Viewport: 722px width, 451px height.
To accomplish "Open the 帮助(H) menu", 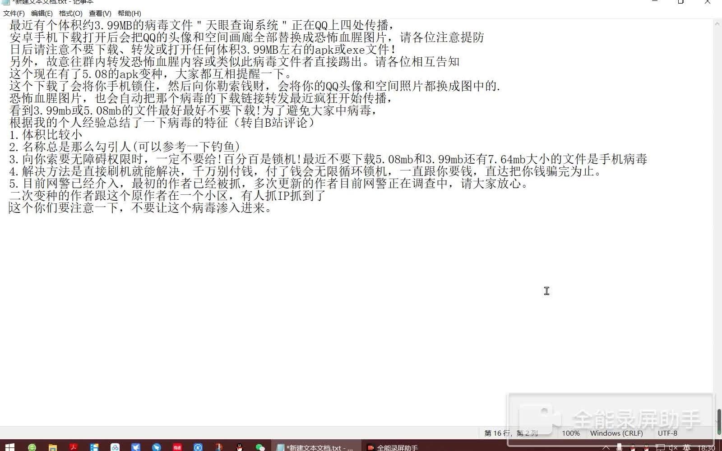I will (129, 14).
